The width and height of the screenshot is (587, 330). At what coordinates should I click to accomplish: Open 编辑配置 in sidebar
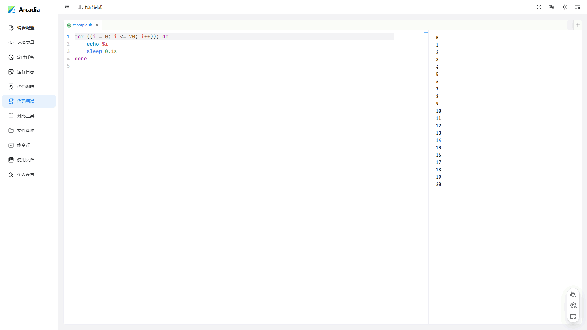click(x=26, y=28)
